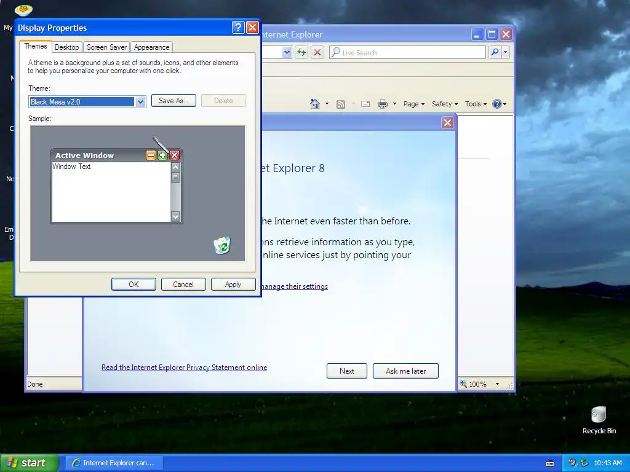Click the zoom magnifier icon in IE status bar
The image size is (630, 472).
pyautogui.click(x=463, y=383)
